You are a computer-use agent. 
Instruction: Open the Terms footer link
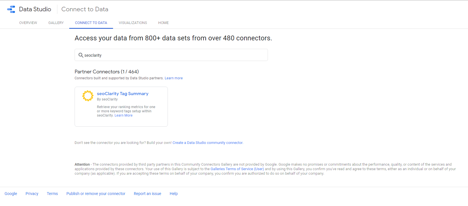click(52, 194)
